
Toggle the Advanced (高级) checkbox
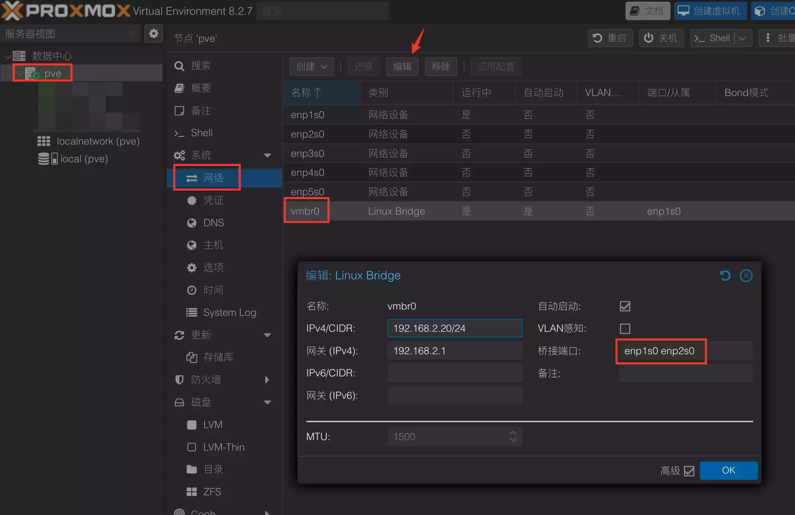[x=689, y=471]
